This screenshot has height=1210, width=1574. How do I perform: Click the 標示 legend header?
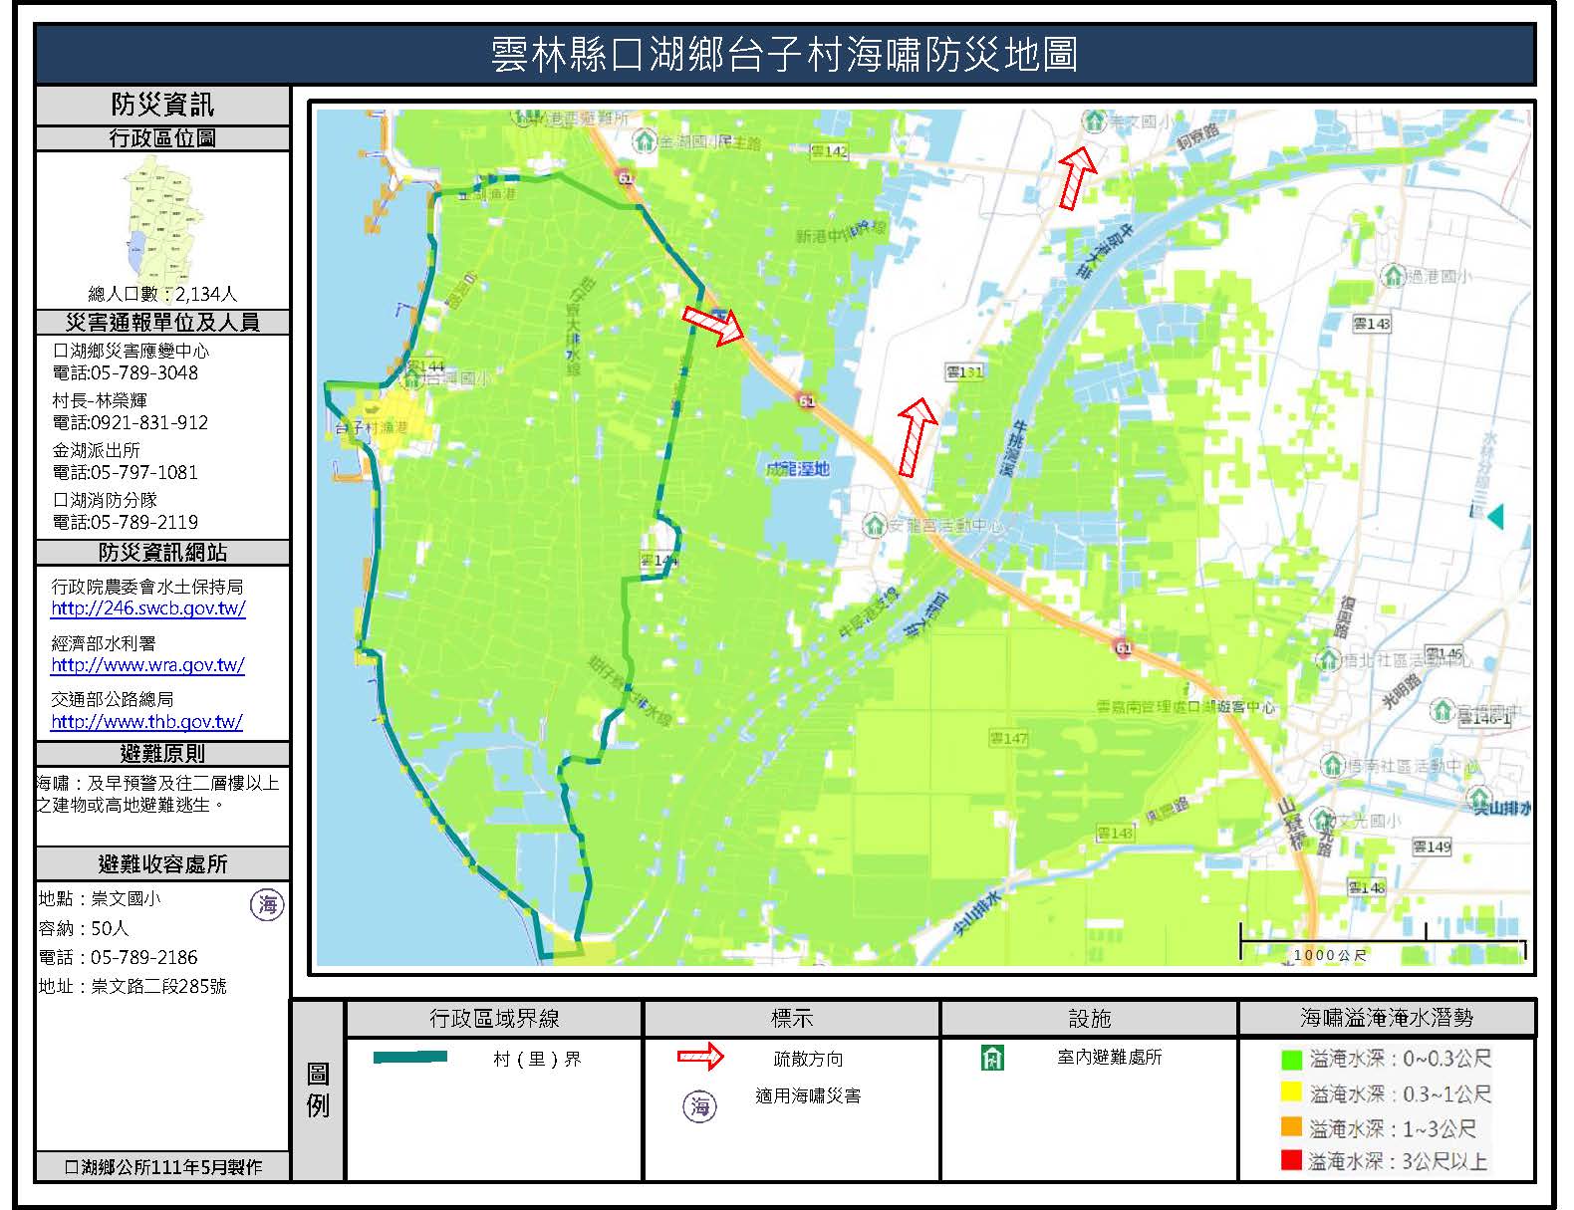792,1018
